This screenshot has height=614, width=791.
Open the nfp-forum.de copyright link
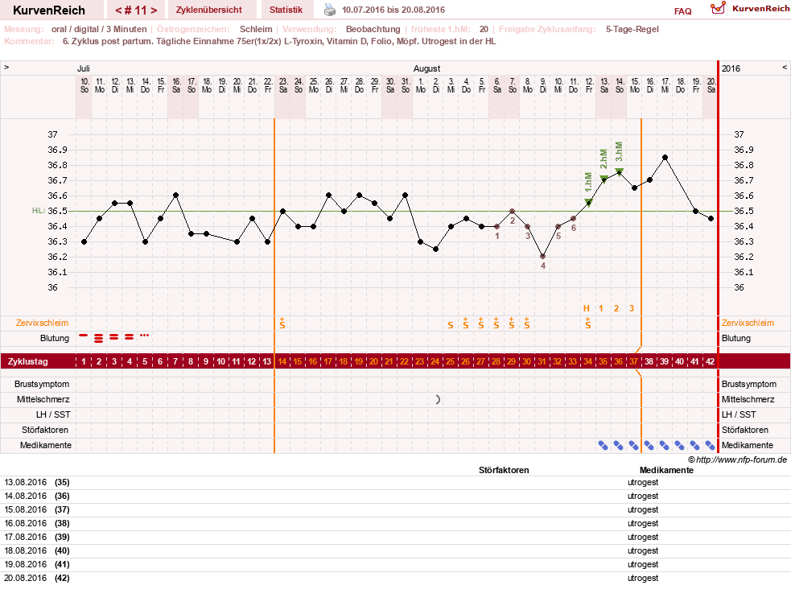click(x=737, y=459)
